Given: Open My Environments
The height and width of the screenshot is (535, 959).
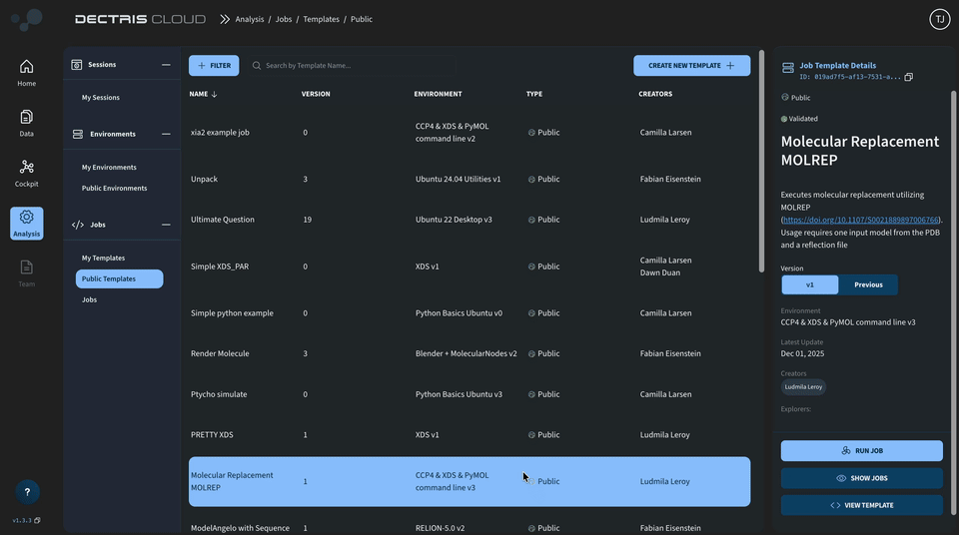Looking at the screenshot, I should [109, 167].
